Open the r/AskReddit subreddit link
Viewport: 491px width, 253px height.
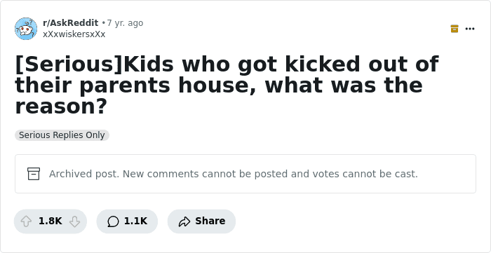click(x=70, y=23)
